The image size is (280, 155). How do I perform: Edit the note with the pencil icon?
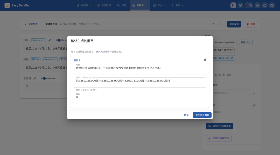pyautogui.click(x=254, y=105)
